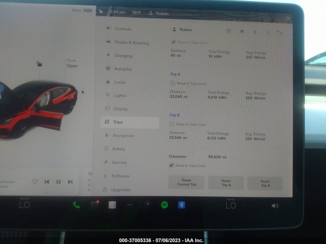Open the Service settings menu
The height and width of the screenshot is (244, 326).
(115, 162)
